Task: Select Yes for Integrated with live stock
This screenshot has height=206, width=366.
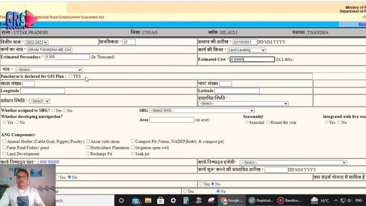Action: (x=327, y=122)
